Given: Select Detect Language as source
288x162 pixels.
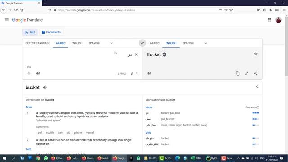Looking at the screenshot, I should click(38, 43).
